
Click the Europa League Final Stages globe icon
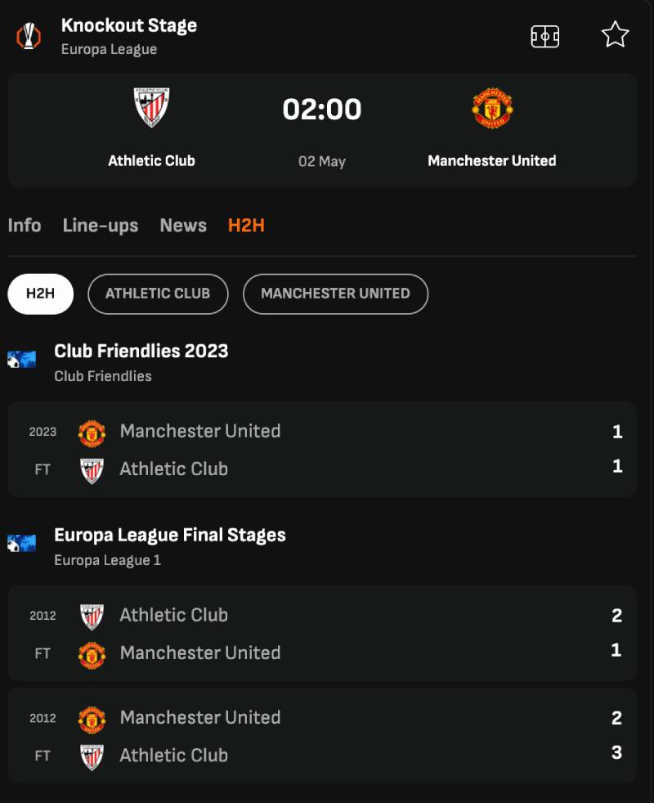(21, 543)
